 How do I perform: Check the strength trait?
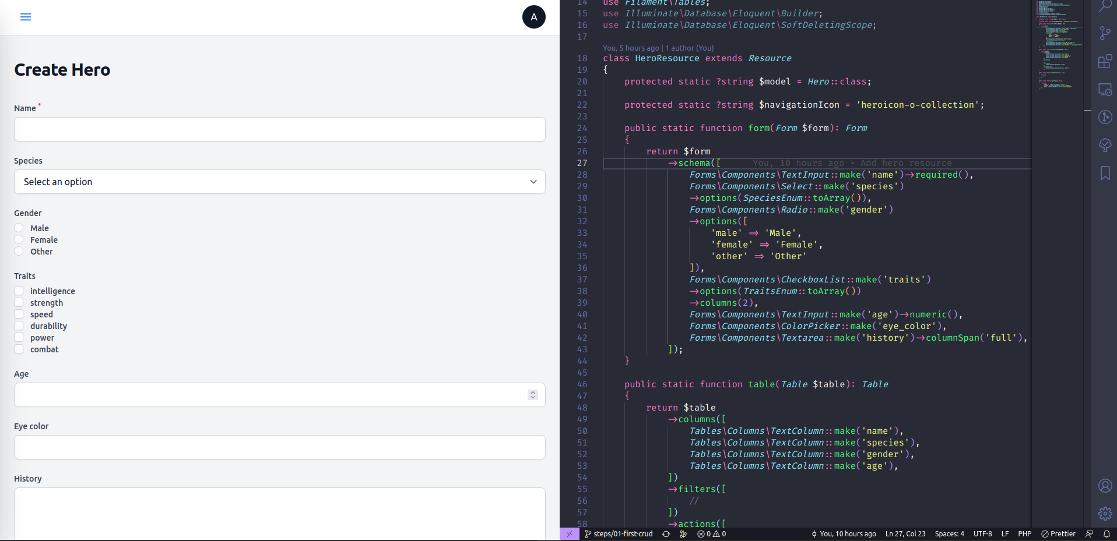click(x=19, y=302)
